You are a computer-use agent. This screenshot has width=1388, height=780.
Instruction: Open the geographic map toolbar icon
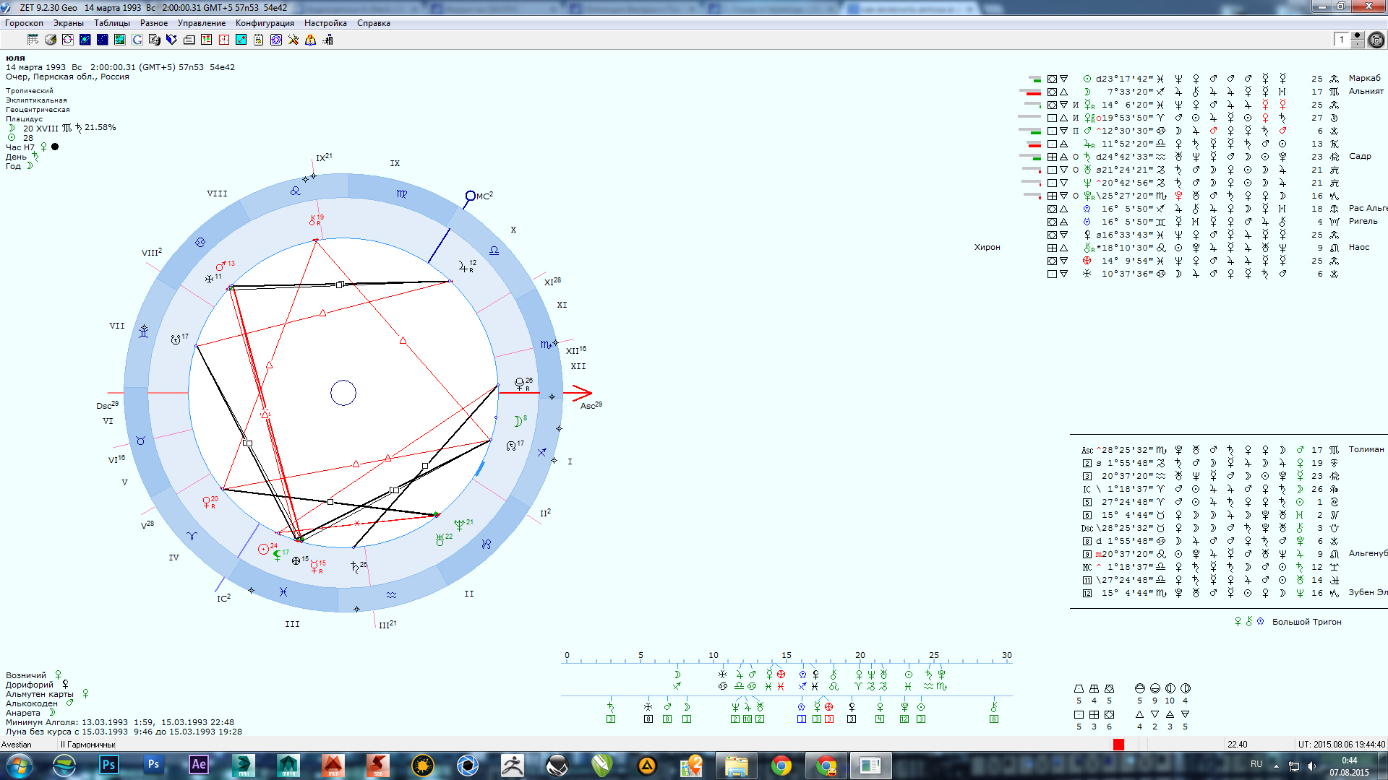[120, 40]
